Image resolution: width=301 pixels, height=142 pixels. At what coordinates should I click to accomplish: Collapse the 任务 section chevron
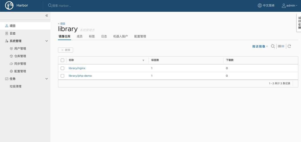point(46,79)
